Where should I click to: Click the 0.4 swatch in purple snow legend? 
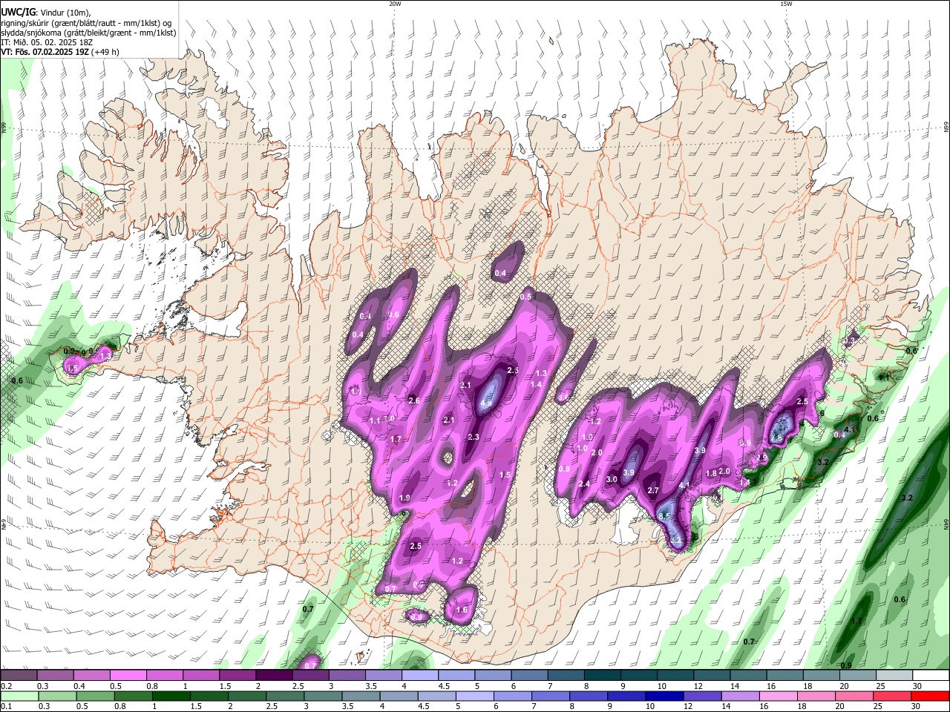pyautogui.click(x=92, y=676)
